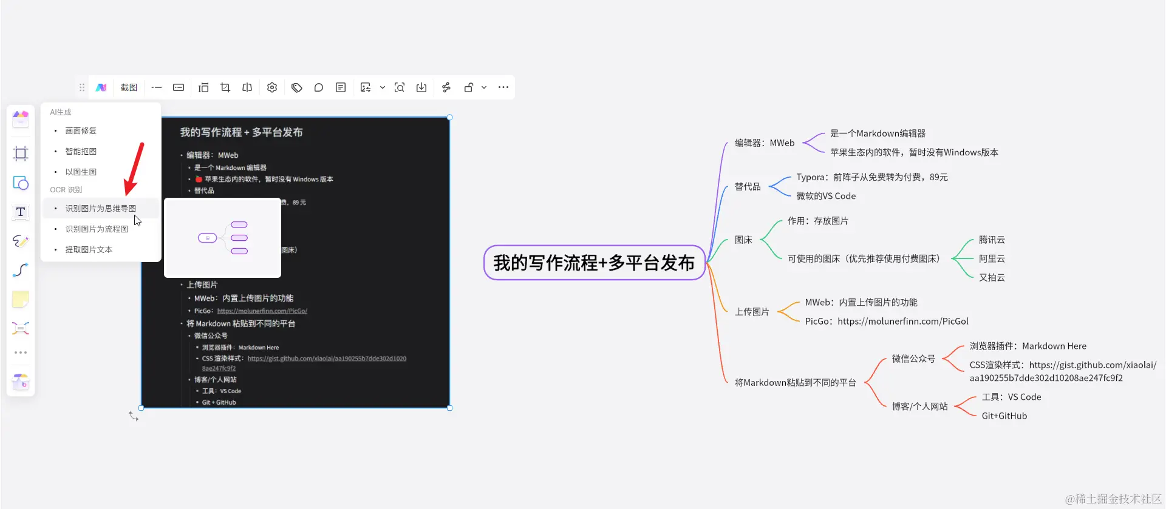Image resolution: width=1166 pixels, height=509 pixels.
Task: Select the 替代品 mind map node
Action: (x=748, y=187)
